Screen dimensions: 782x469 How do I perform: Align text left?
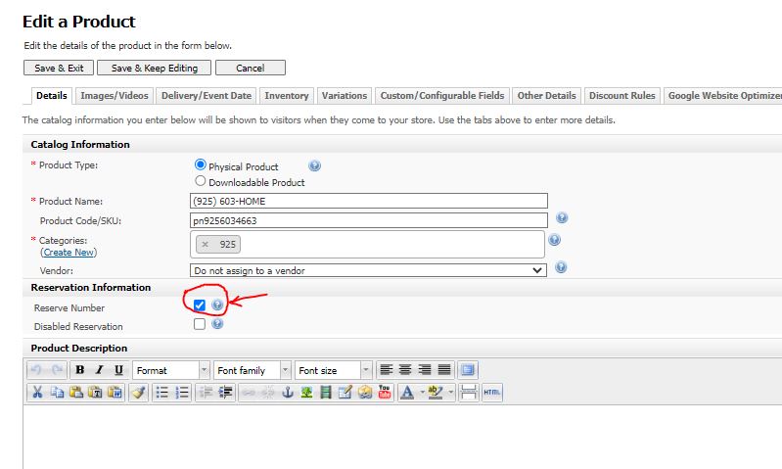click(x=386, y=370)
